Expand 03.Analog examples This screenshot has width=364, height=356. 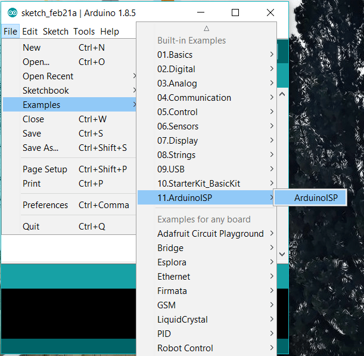click(x=206, y=83)
